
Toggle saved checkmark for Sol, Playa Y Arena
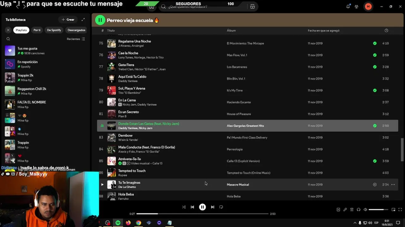[375, 90]
